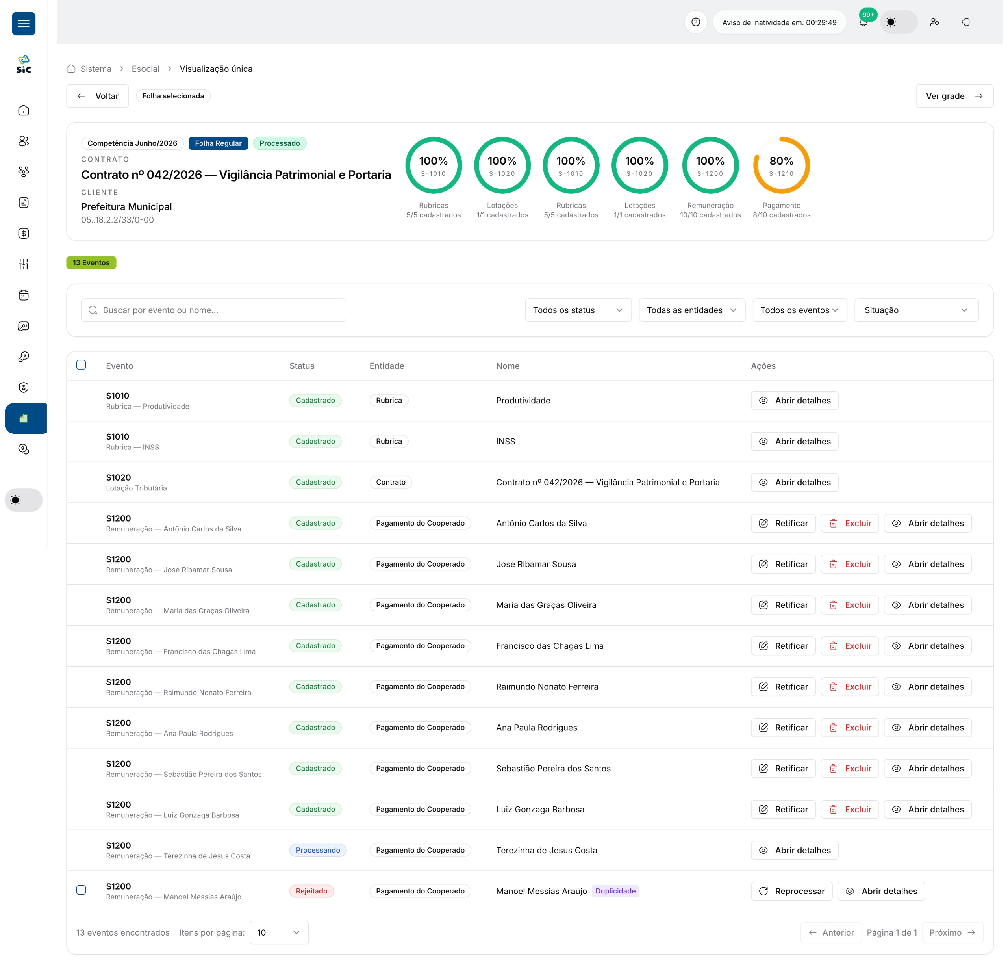The width and height of the screenshot is (1008, 964).
Task: Toggle the theme switch in sidebar
Action: [x=24, y=500]
